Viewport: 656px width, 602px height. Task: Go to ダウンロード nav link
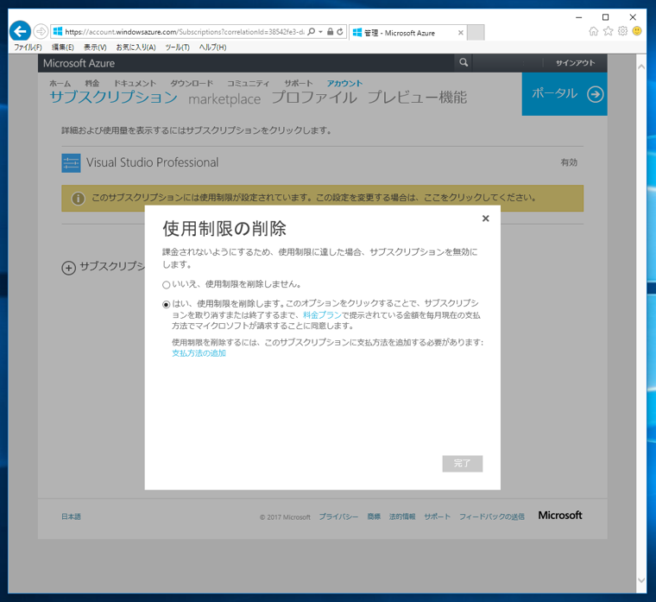pos(192,83)
